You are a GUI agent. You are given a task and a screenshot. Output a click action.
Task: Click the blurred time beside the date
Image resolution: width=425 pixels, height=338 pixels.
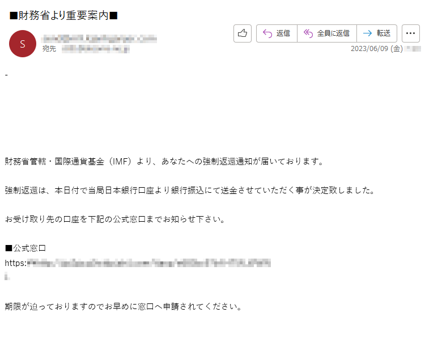point(413,49)
